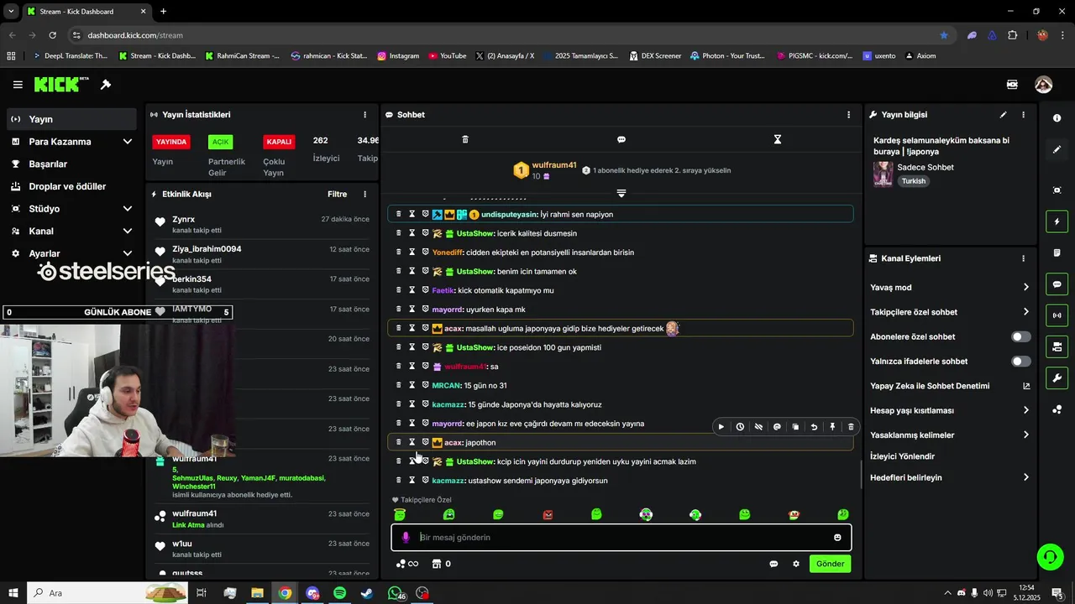Expand Para Kazanma sidebar section
This screenshot has width=1075, height=604.
[x=128, y=142]
